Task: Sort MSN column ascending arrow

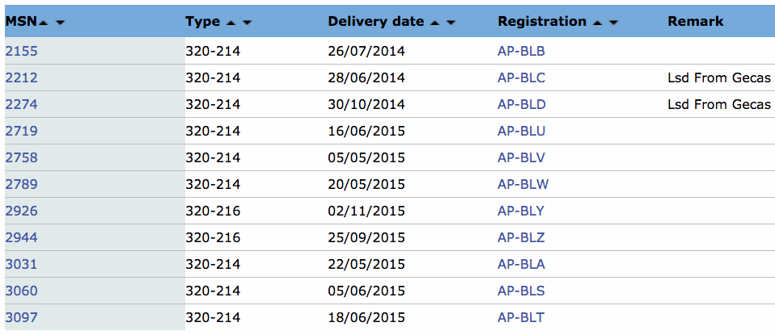Action: click(44, 23)
